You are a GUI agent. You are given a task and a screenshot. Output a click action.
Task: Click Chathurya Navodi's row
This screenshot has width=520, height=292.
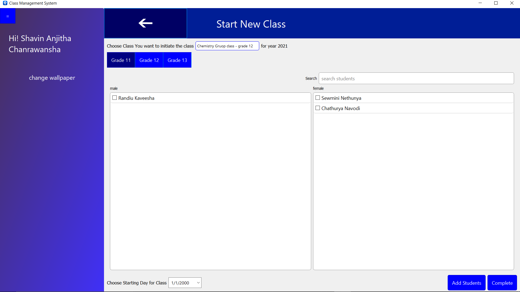pyautogui.click(x=340, y=108)
